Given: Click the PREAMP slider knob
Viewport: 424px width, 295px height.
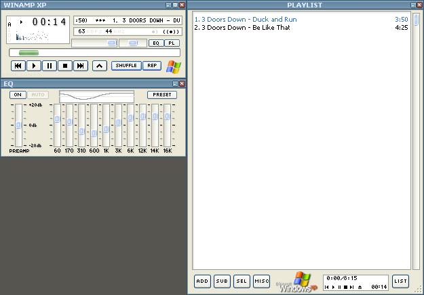Looking at the screenshot, I should 18,125.
